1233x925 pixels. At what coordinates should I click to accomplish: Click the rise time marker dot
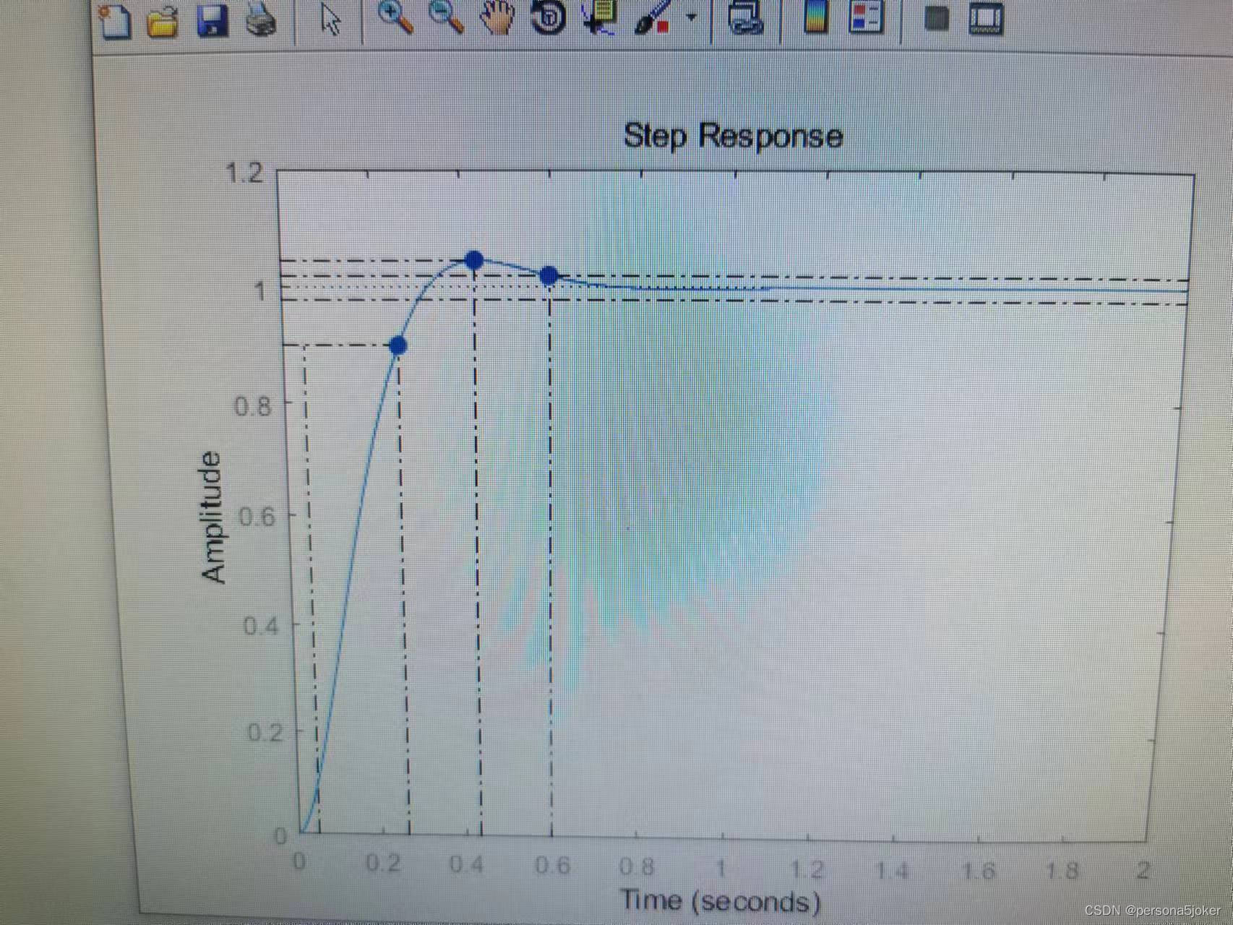coord(398,346)
